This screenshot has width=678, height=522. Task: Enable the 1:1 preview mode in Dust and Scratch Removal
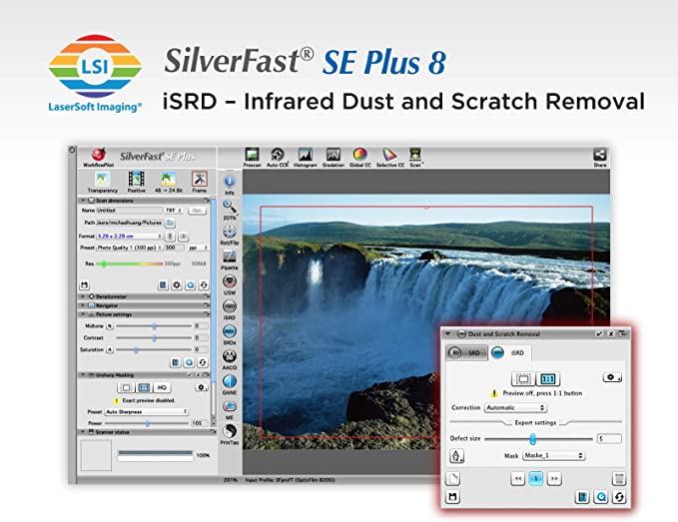547,379
